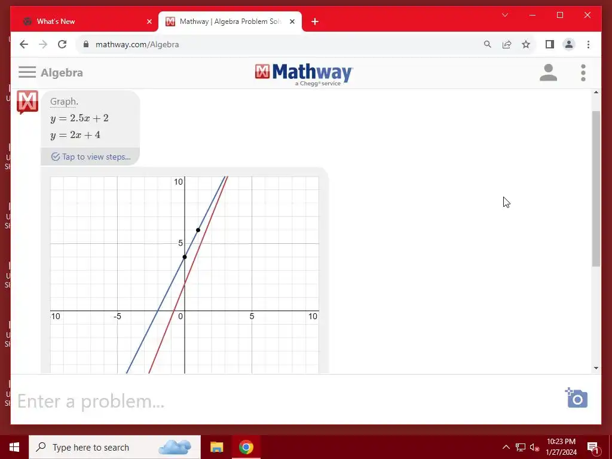612x459 pixels.
Task: Select the Mathway Algebra Problem Solver tab
Action: pos(230,22)
